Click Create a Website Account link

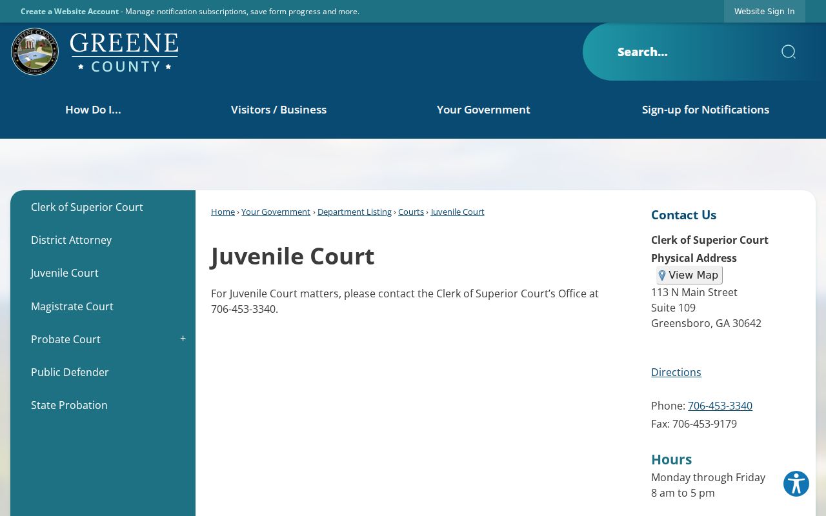[70, 12]
